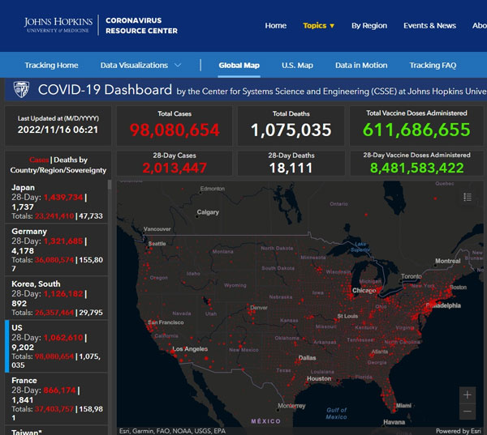Click the Havana label on the map
This screenshot has width=487, height=435.
click(394, 422)
